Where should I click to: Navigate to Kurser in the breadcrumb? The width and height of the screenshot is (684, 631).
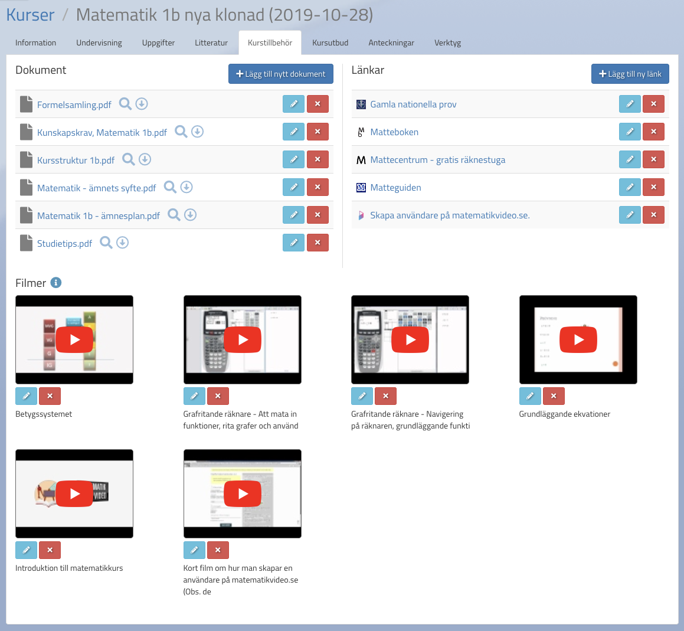tap(30, 15)
